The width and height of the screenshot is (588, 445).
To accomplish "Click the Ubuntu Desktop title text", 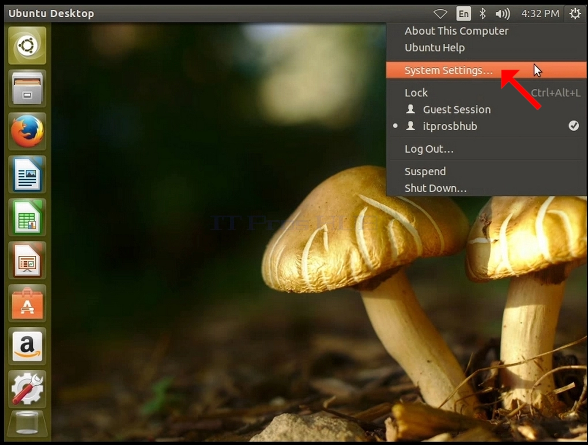I will pos(51,13).
